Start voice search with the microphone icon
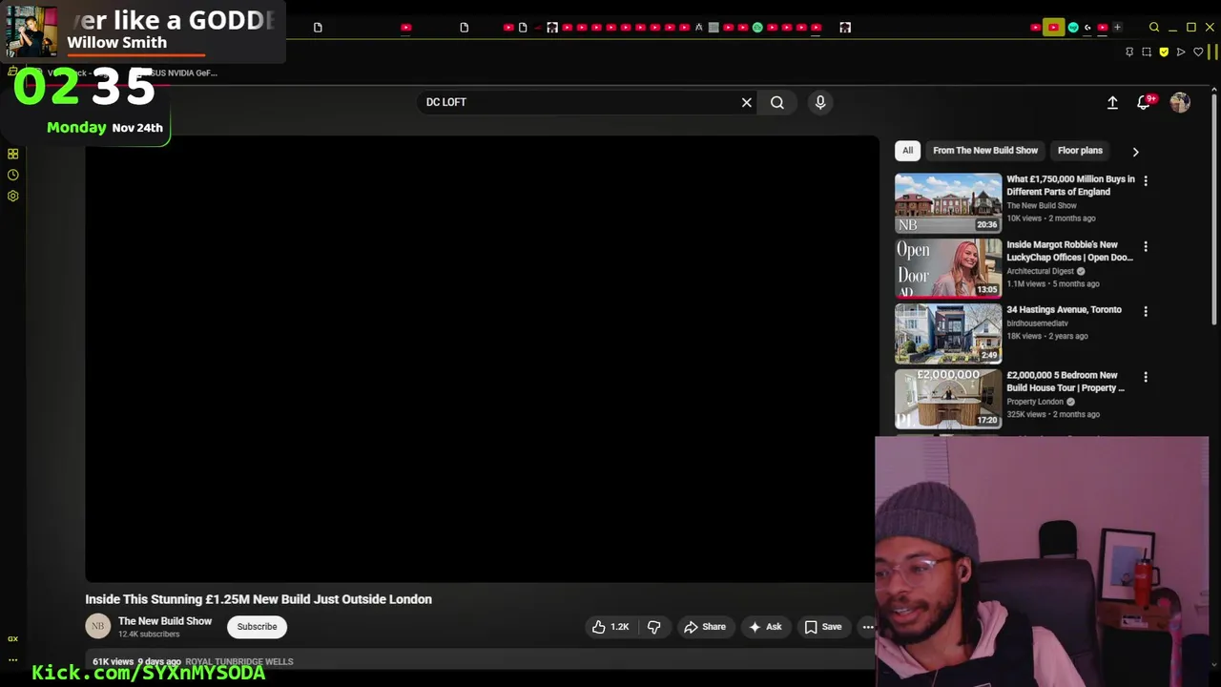Image resolution: width=1221 pixels, height=687 pixels. tap(820, 102)
